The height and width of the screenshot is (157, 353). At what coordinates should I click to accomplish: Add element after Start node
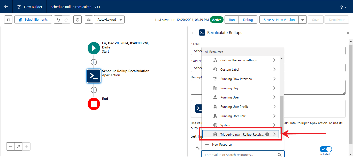pyautogui.click(x=94, y=62)
